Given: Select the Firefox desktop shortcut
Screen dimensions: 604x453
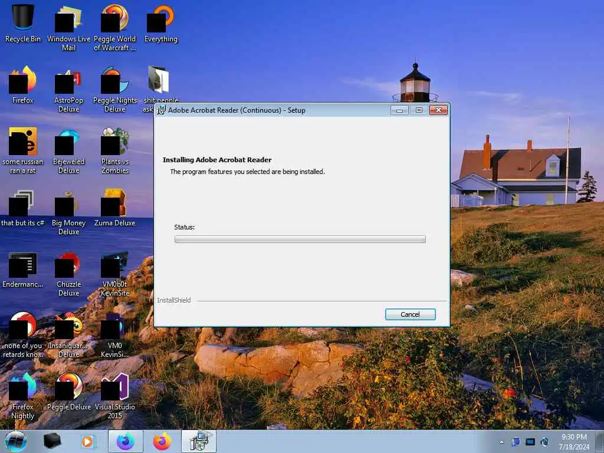Looking at the screenshot, I should (23, 85).
